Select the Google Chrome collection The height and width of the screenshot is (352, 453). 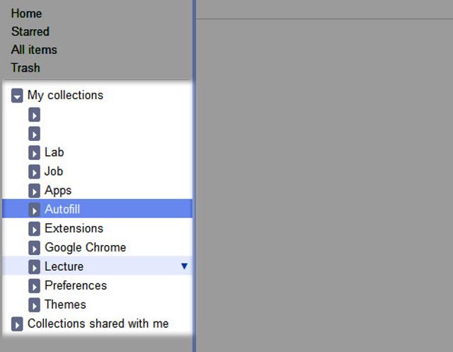click(85, 248)
